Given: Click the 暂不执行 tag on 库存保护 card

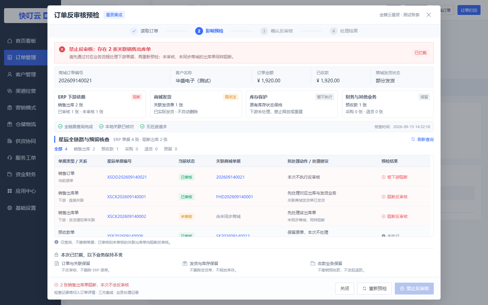Looking at the screenshot, I should point(325,97).
